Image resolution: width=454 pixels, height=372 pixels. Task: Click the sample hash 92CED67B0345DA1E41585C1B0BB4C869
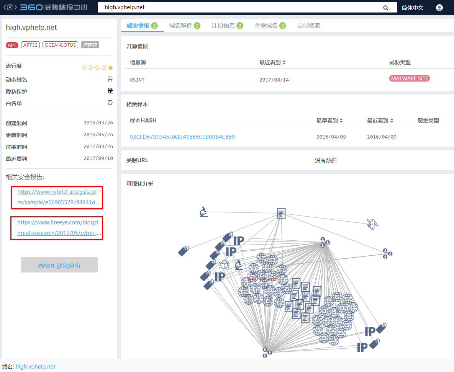[x=182, y=137]
